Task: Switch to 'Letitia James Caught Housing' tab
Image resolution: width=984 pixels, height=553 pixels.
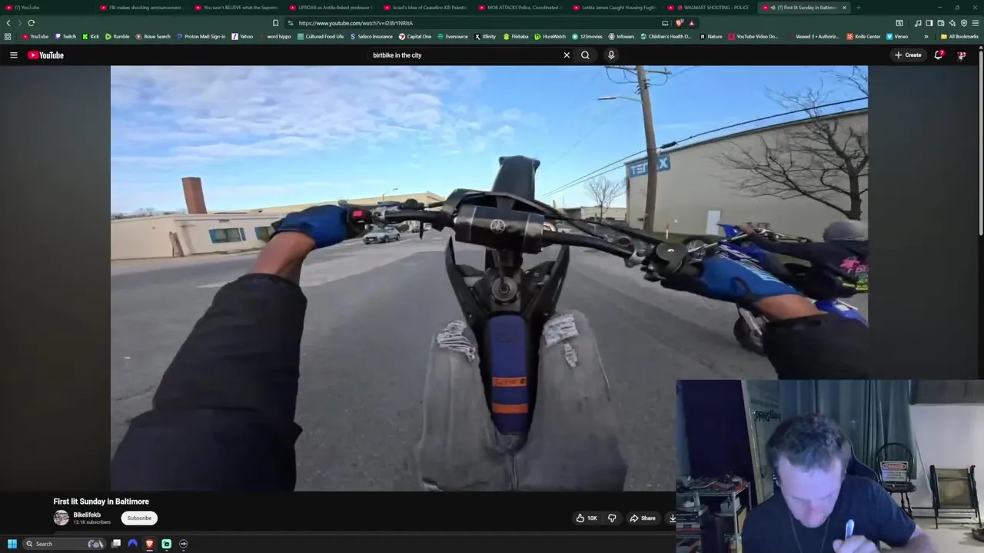Action: coord(614,8)
